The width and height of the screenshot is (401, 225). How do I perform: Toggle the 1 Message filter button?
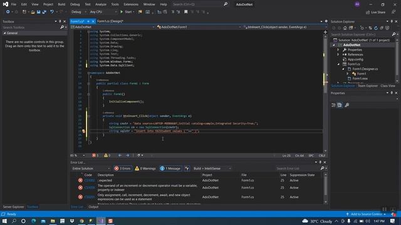(170, 168)
